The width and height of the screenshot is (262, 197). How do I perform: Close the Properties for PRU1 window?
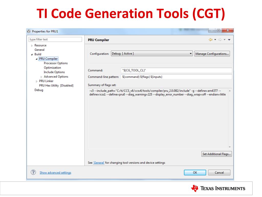pos(227,30)
